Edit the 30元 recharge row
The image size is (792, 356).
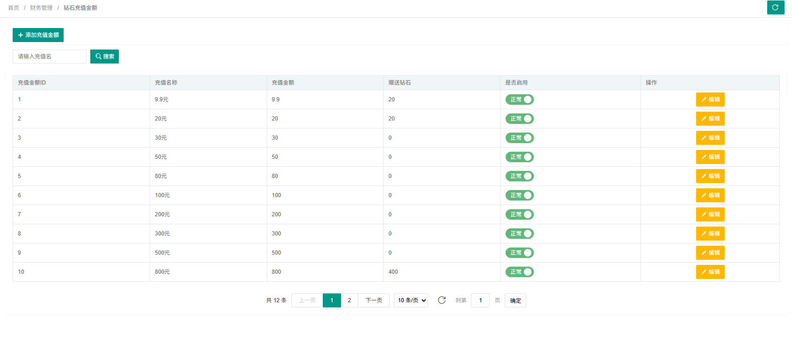(x=710, y=138)
